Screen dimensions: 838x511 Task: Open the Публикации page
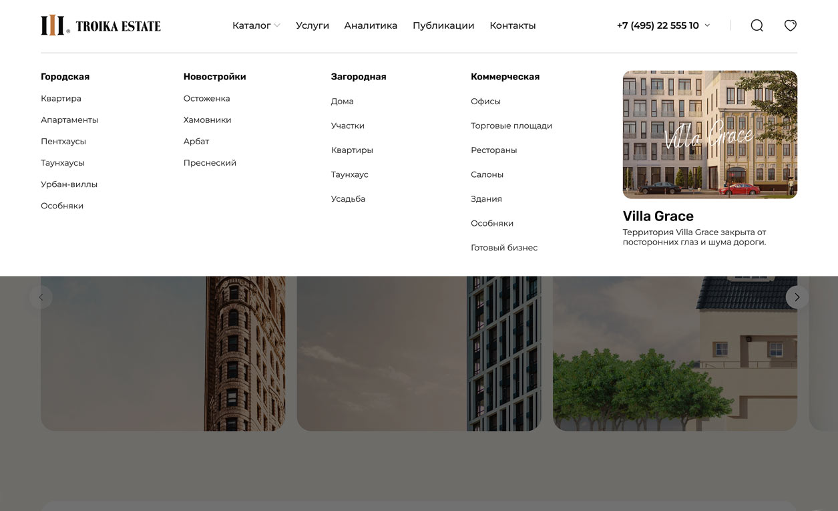[443, 25]
